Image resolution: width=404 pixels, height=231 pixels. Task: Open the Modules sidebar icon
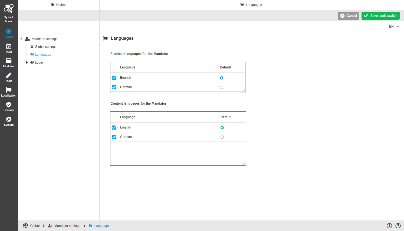[x=9, y=63]
